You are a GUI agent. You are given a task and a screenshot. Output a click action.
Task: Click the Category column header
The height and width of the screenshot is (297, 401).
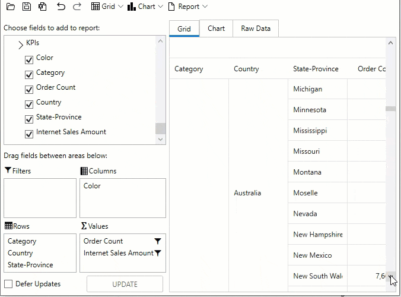point(189,69)
